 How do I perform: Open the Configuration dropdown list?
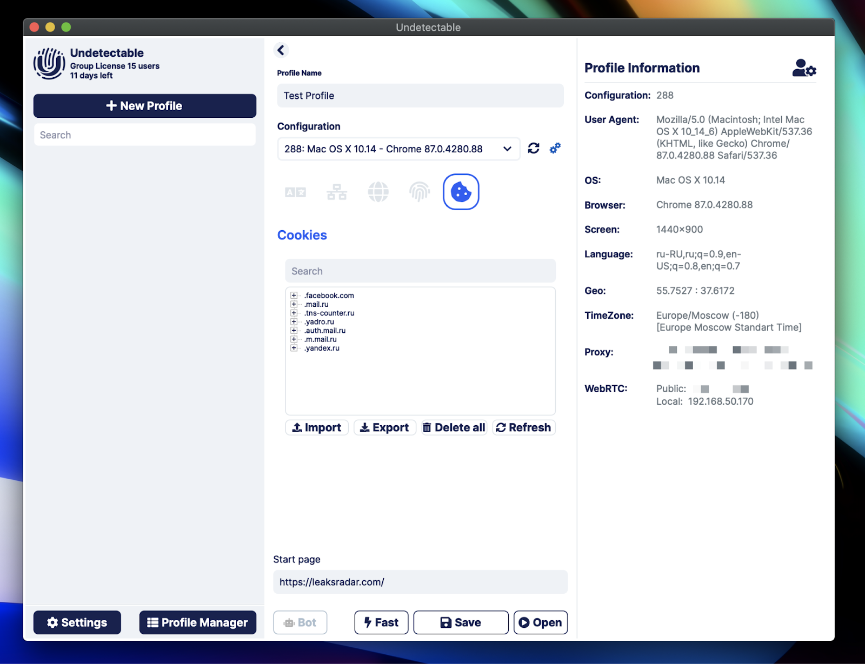398,149
